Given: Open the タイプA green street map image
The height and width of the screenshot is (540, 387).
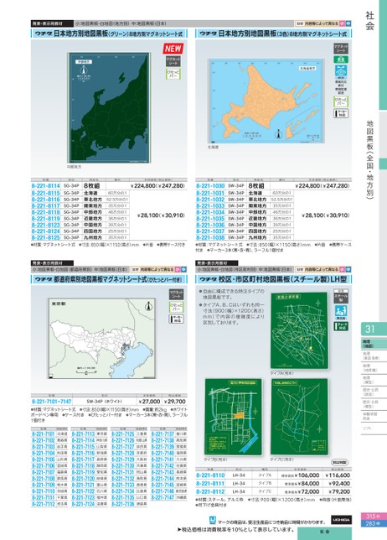Looking at the screenshot, I should tap(299, 331).
